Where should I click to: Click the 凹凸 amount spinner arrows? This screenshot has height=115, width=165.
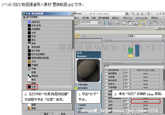click(x=130, y=102)
